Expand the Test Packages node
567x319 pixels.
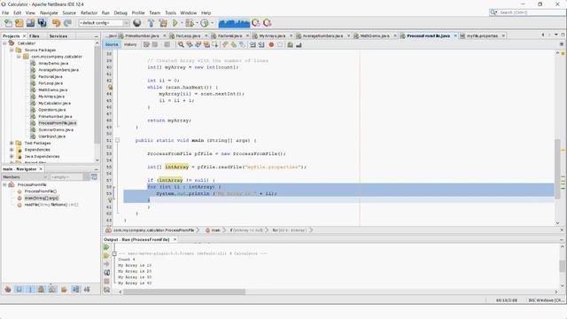(12, 144)
